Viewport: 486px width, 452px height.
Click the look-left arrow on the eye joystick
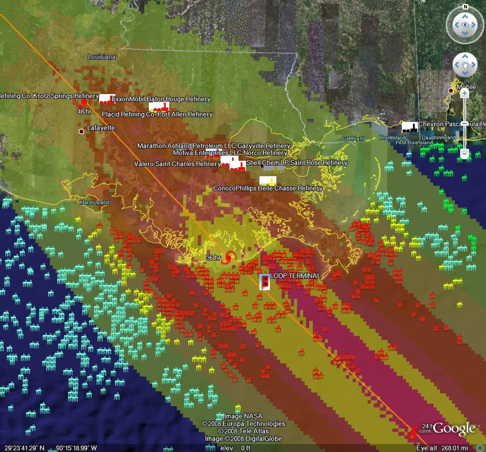pos(457,25)
